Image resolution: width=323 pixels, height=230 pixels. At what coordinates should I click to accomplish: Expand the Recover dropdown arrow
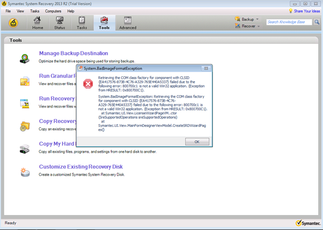click(259, 26)
